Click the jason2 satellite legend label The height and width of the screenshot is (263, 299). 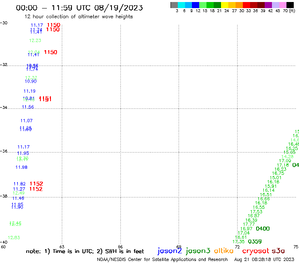[x=170, y=251]
